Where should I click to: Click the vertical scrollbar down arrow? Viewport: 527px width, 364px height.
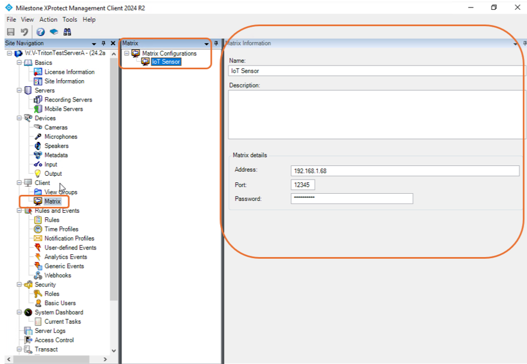tap(114, 350)
